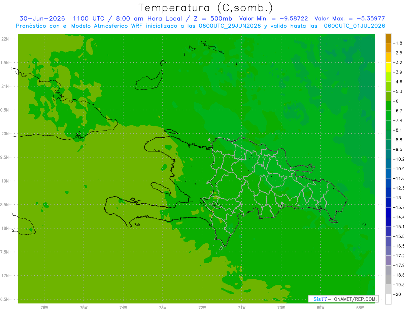Click the '-11.6' color scale label

tap(398, 178)
